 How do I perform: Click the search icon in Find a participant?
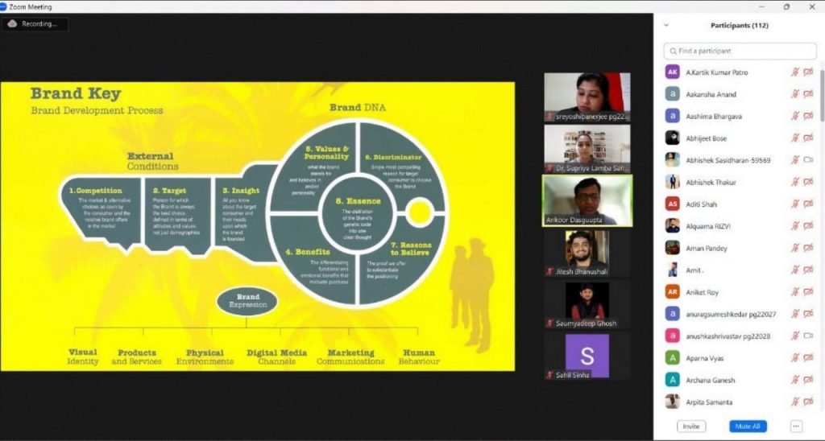tap(673, 51)
